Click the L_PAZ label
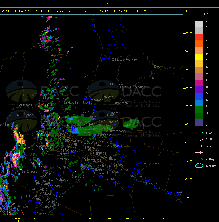Image resolution: width=219 pixels, height=222 pixels. [178, 194]
